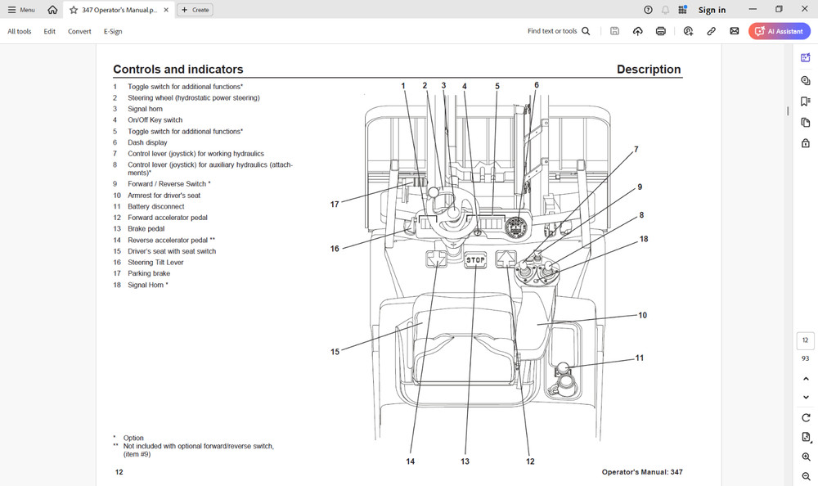Open the Edit menu

[x=50, y=31]
